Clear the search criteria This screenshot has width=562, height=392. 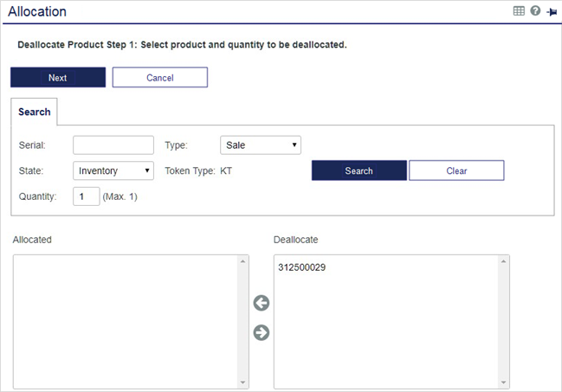tap(456, 170)
